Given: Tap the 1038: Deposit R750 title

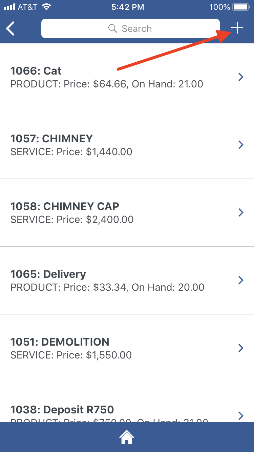Looking at the screenshot, I should 62,410.
